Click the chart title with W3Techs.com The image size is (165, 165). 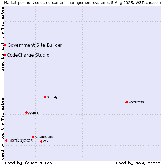[82, 3]
